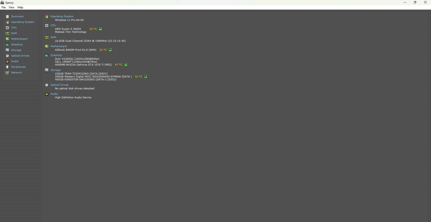Click the CPU temperature value 52 °C
431x222 pixels.
93,29
